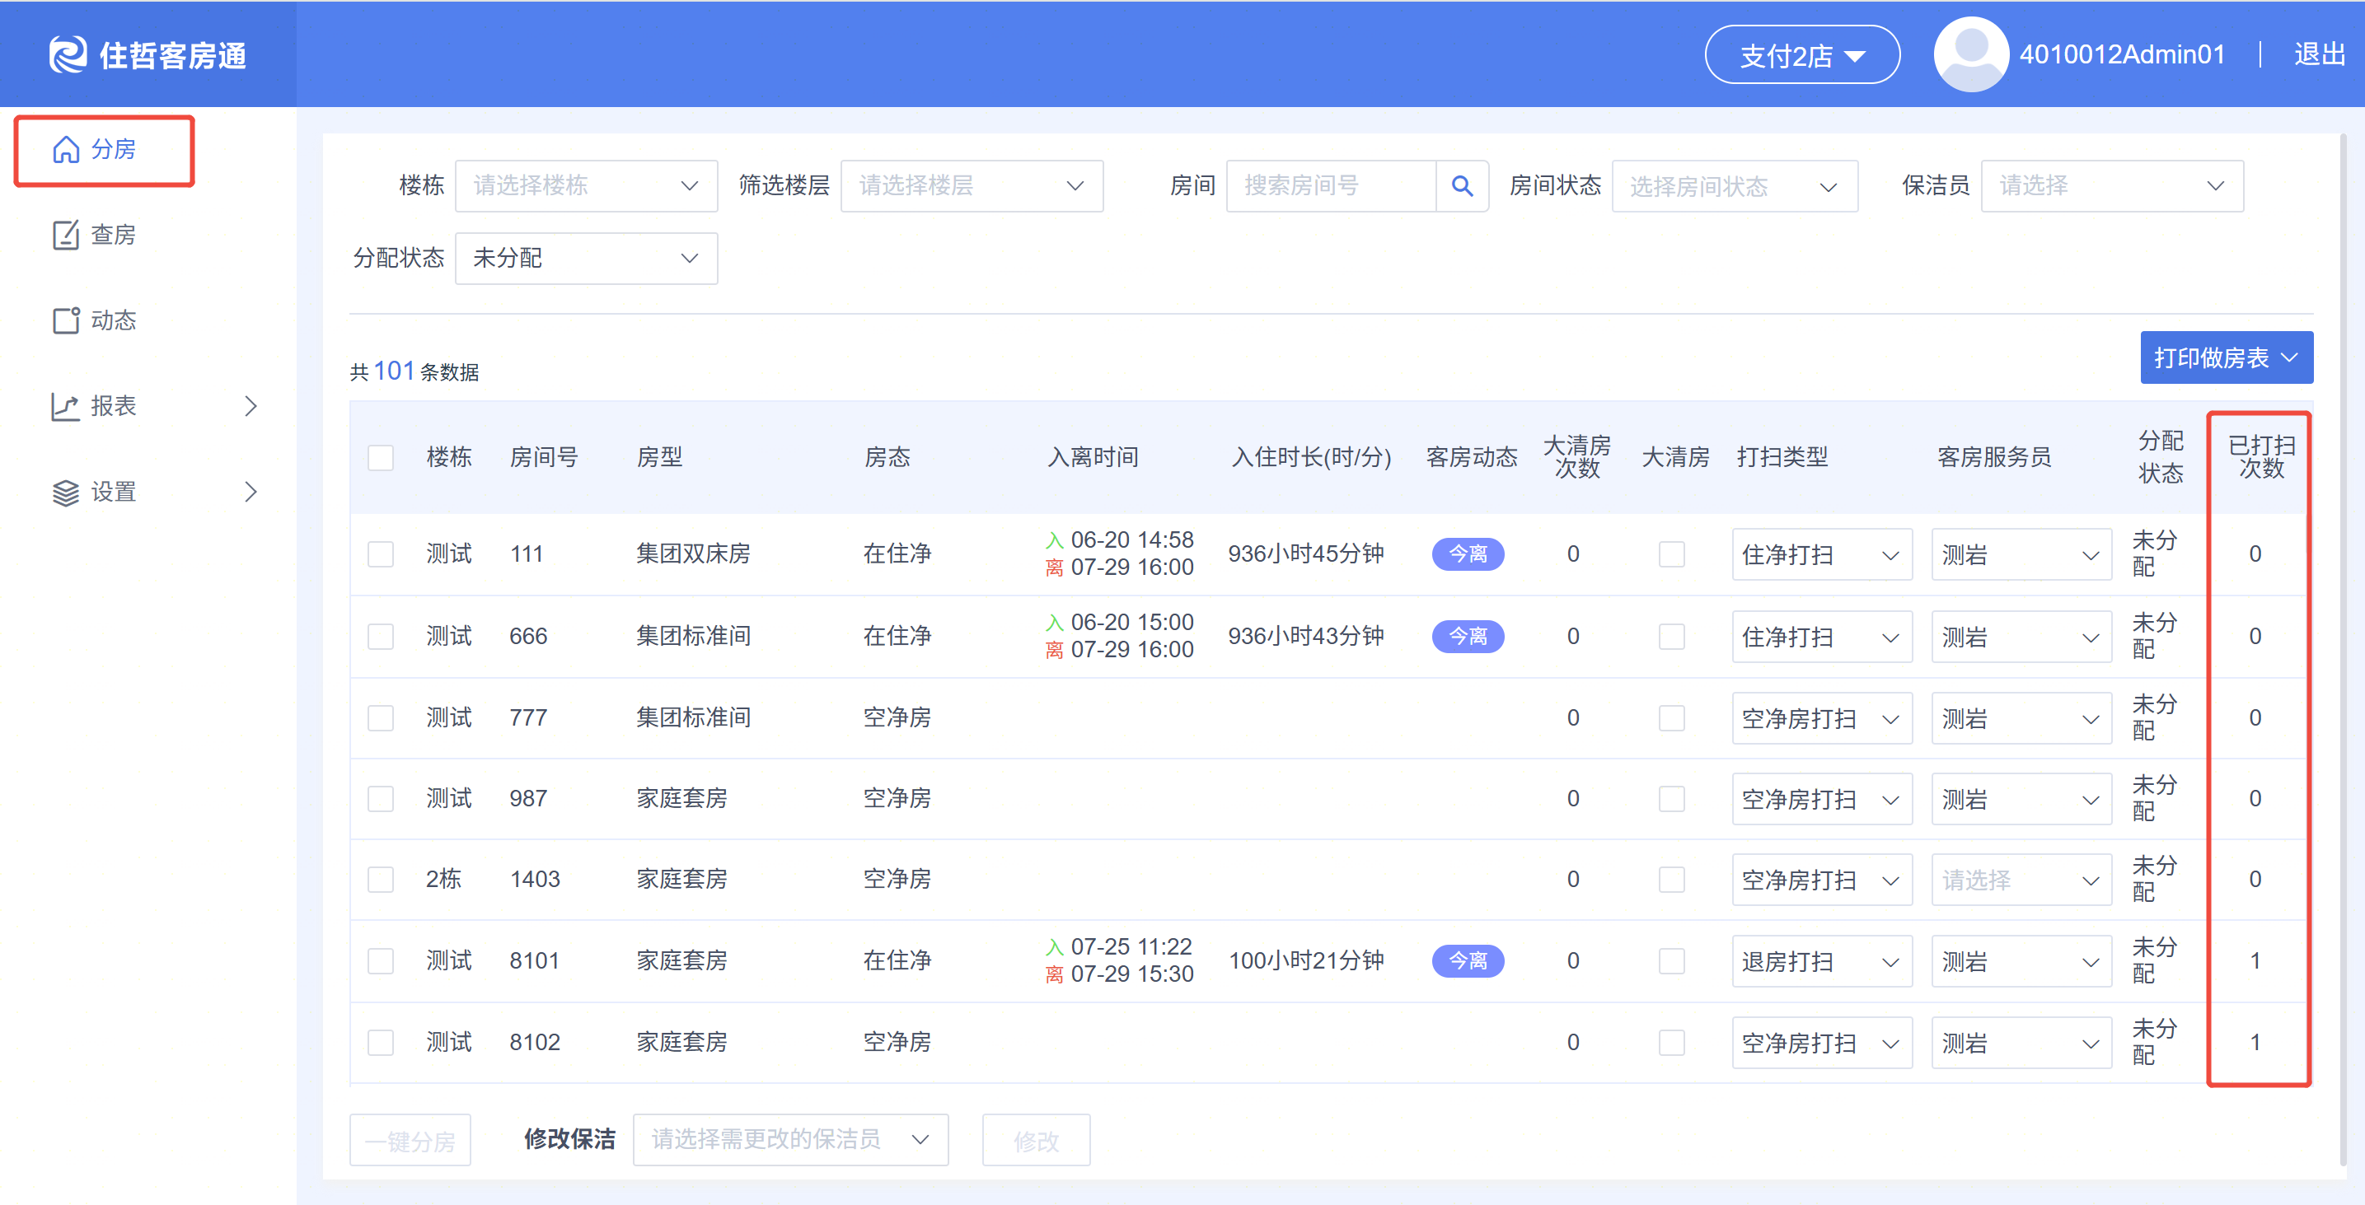Open the 支付2店 store selector

click(x=1801, y=55)
